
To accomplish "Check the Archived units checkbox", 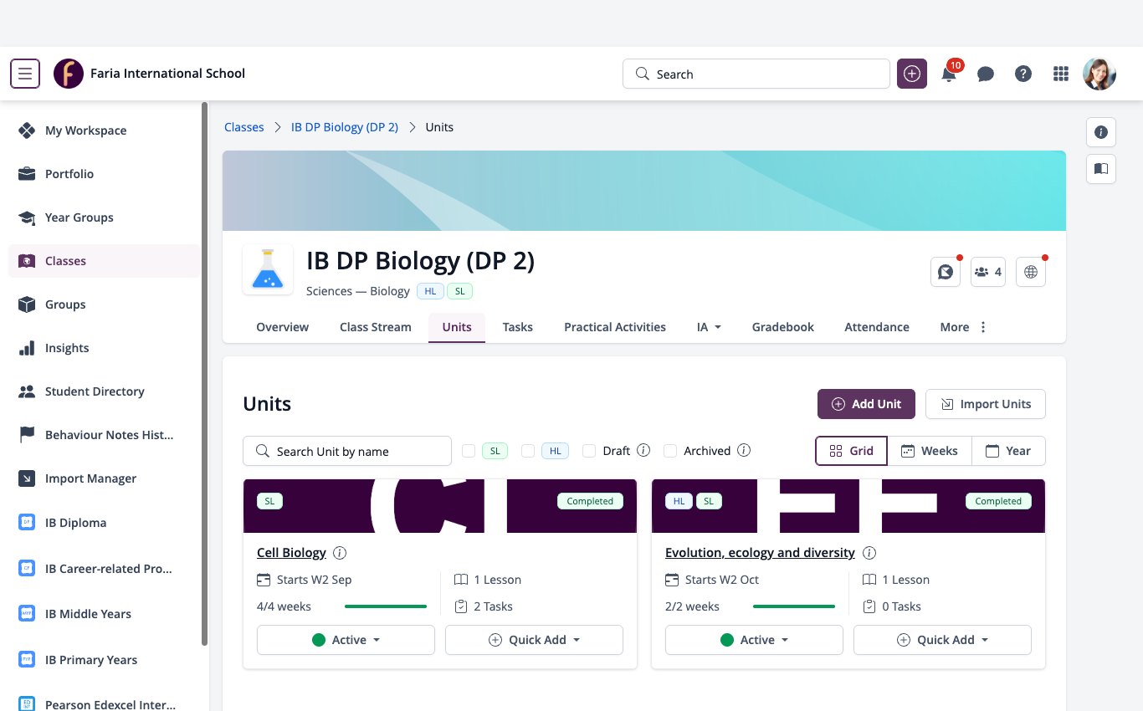I will pyautogui.click(x=670, y=451).
